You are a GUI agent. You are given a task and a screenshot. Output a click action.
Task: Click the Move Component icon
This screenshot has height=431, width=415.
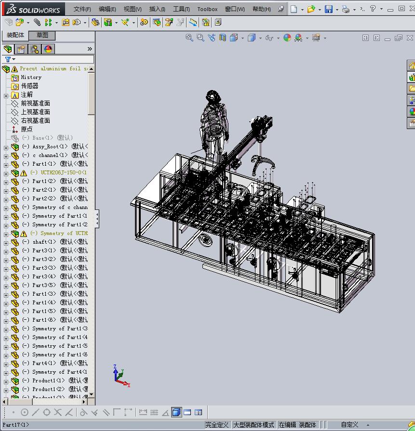pos(77,22)
